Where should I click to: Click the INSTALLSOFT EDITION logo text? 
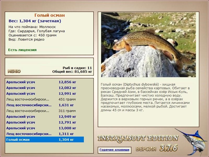point(138,139)
